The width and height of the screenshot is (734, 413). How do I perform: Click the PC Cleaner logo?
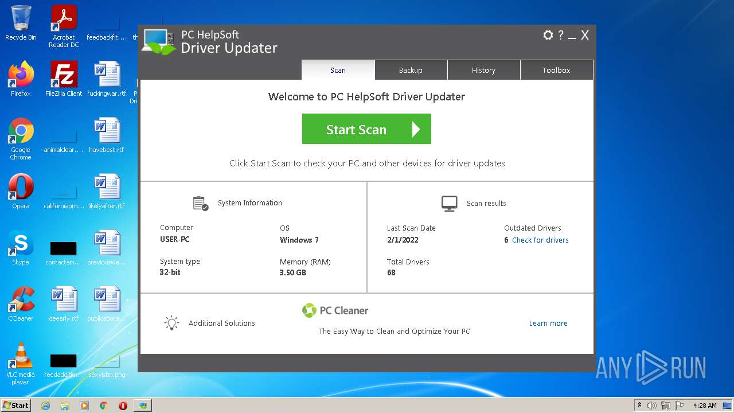coord(335,310)
